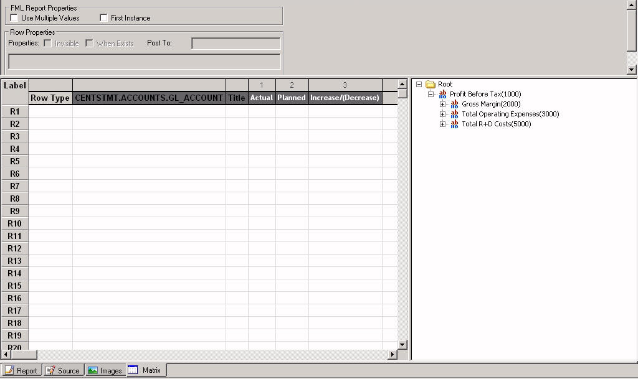Select the Row Type column header

click(50, 98)
